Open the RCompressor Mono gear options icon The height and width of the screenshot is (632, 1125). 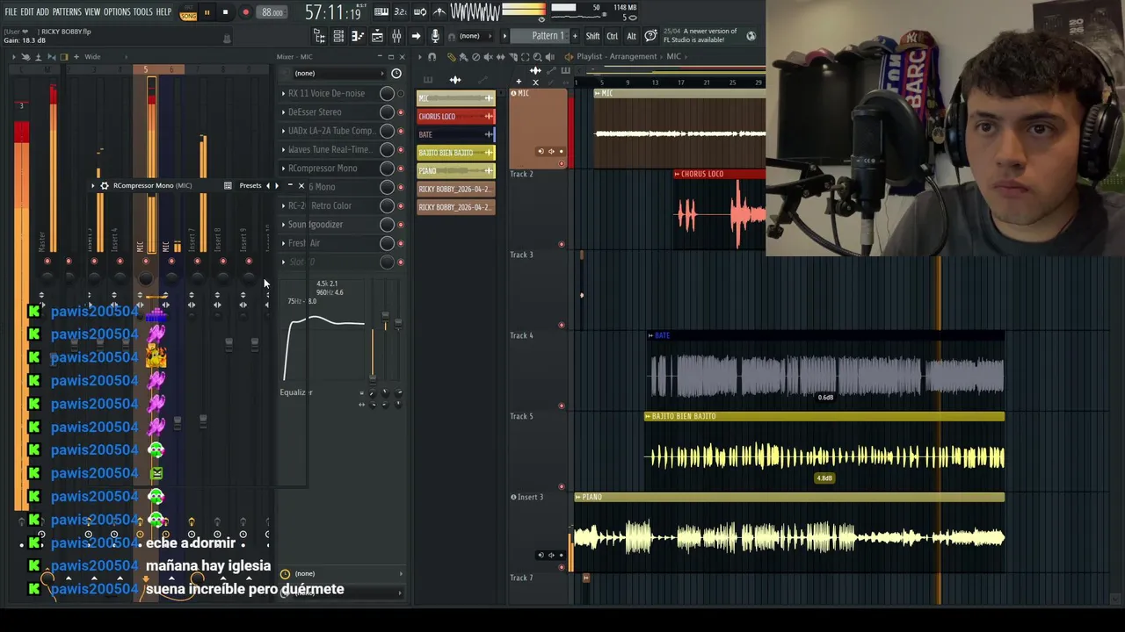104,185
